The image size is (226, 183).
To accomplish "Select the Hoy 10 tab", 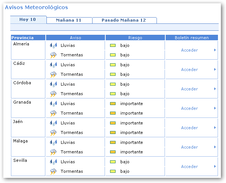I will tap(28, 20).
